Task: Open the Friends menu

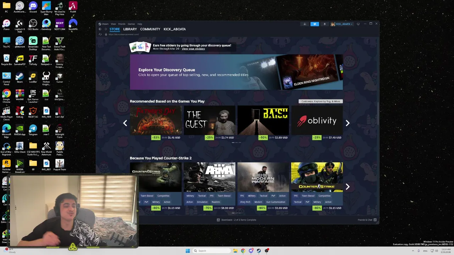Action: tap(122, 24)
